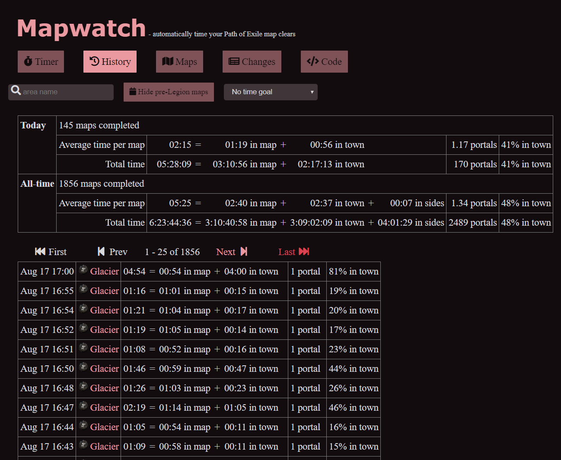
Task: Open Glacier link in Aug 17 17:00 row
Action: point(104,272)
